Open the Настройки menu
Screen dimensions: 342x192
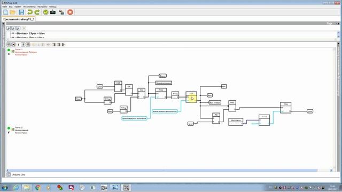(x=42, y=7)
